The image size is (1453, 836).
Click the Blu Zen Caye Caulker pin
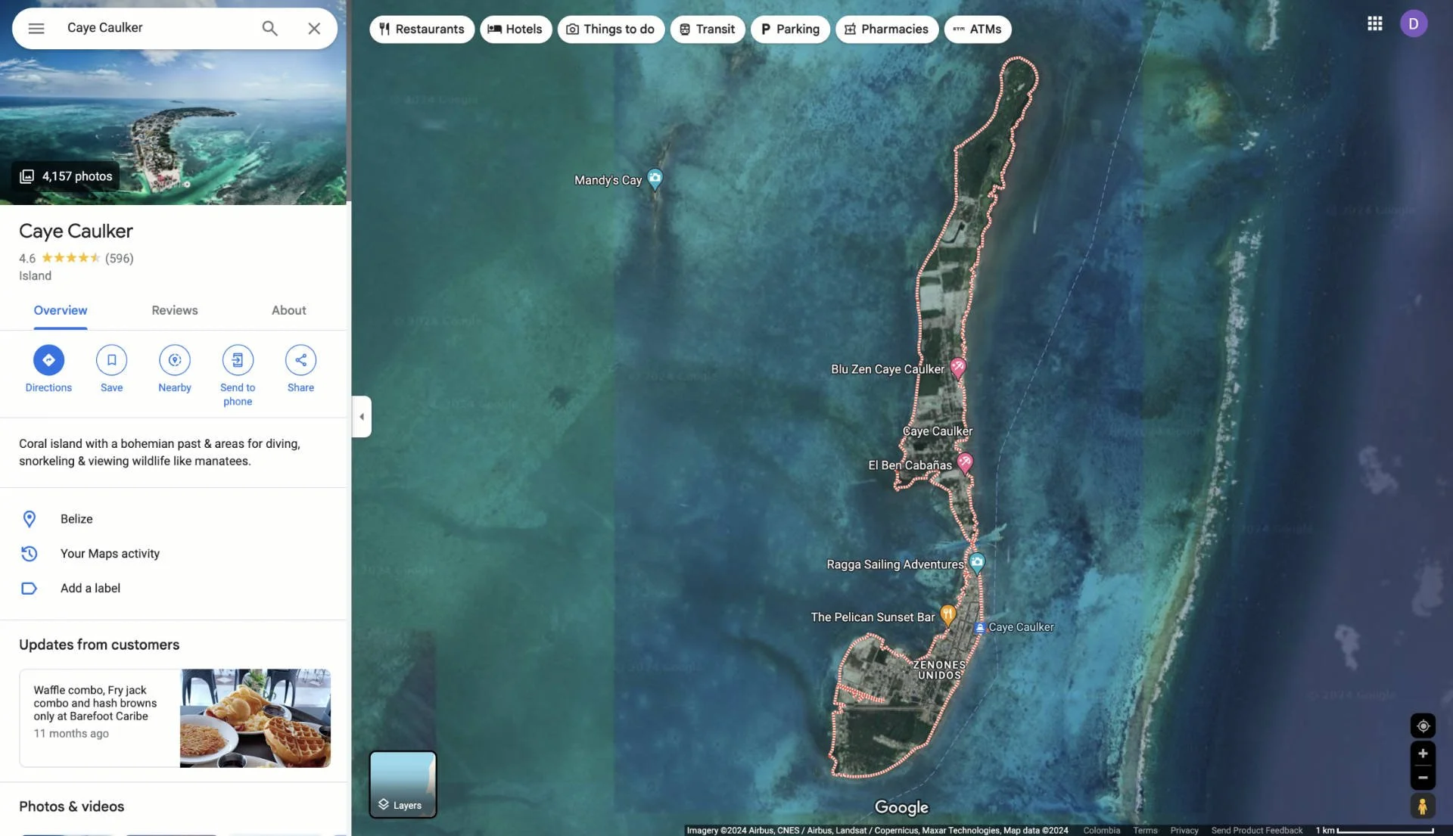click(x=958, y=368)
